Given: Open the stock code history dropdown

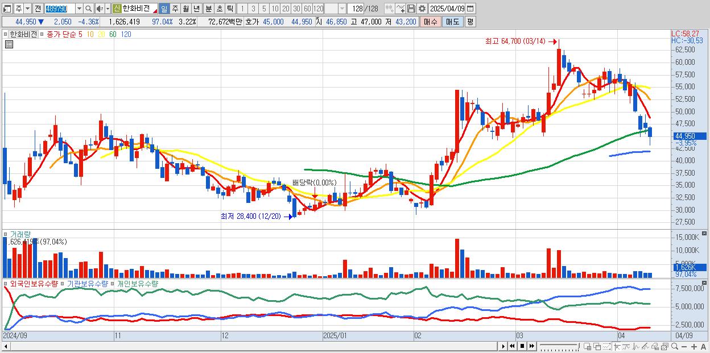Looking at the screenshot, I should [x=79, y=9].
